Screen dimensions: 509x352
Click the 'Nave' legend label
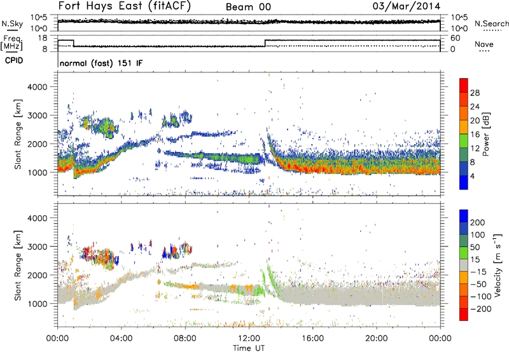click(x=484, y=44)
